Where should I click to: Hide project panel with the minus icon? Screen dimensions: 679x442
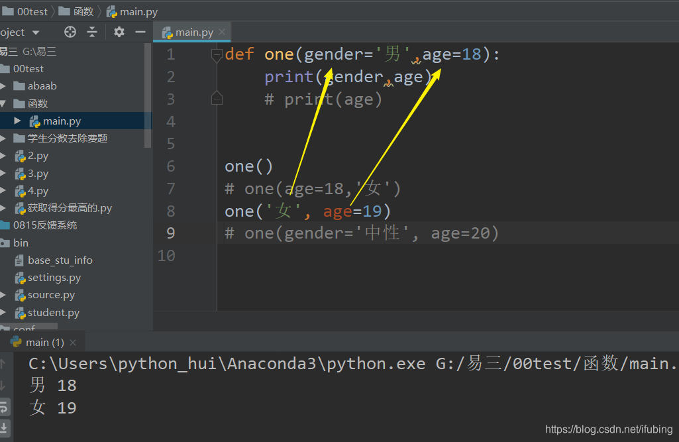click(140, 32)
